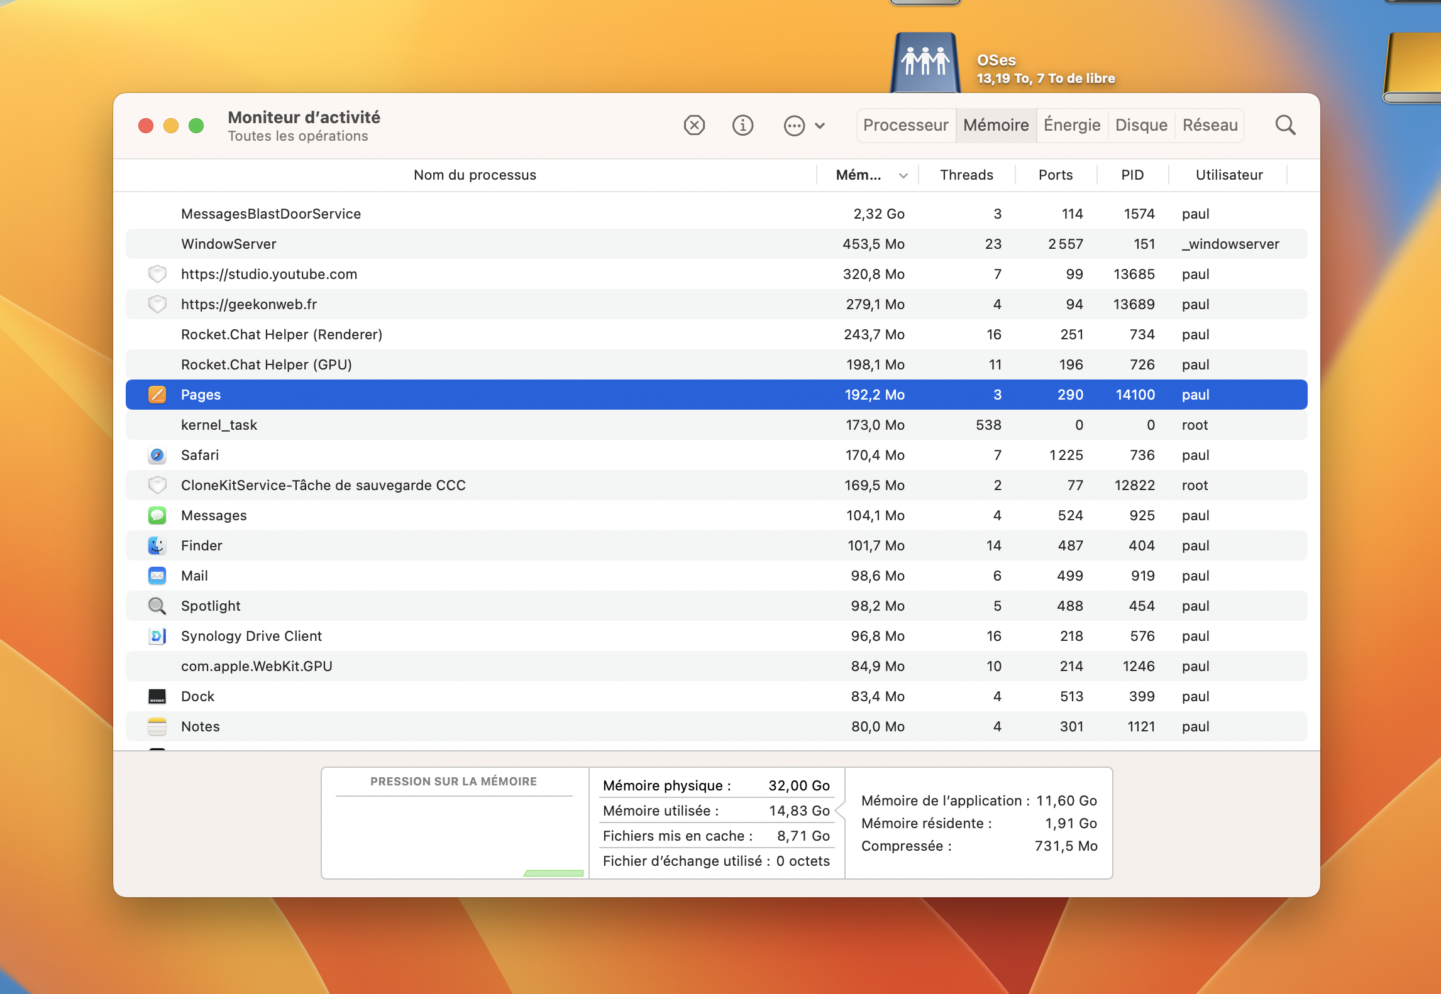Sort by Nom du processus column header
This screenshot has width=1441, height=994.
coord(475,175)
